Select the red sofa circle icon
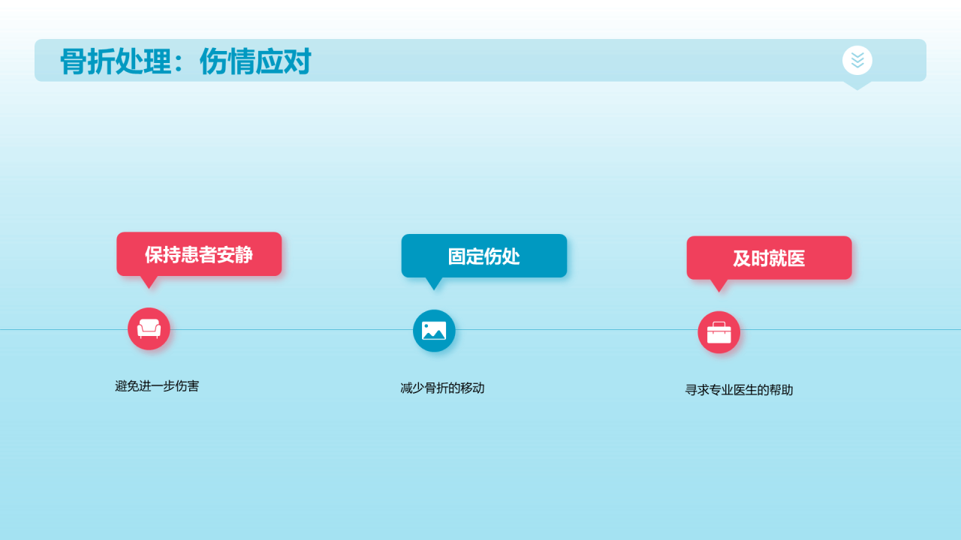The width and height of the screenshot is (961, 540). point(149,328)
